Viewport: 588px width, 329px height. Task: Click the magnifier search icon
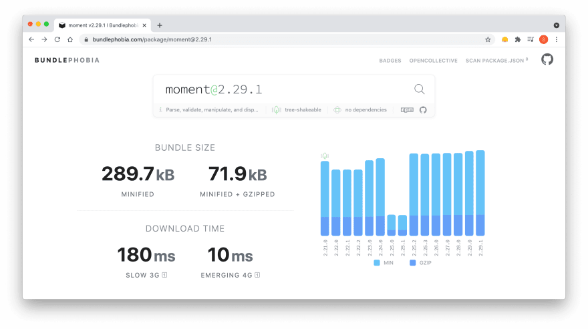419,89
